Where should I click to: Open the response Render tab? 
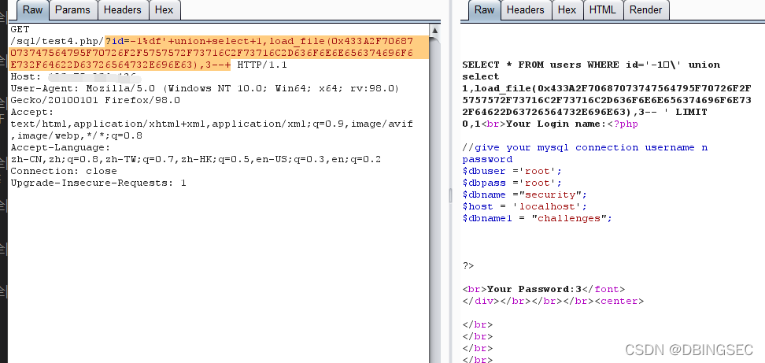coord(645,9)
